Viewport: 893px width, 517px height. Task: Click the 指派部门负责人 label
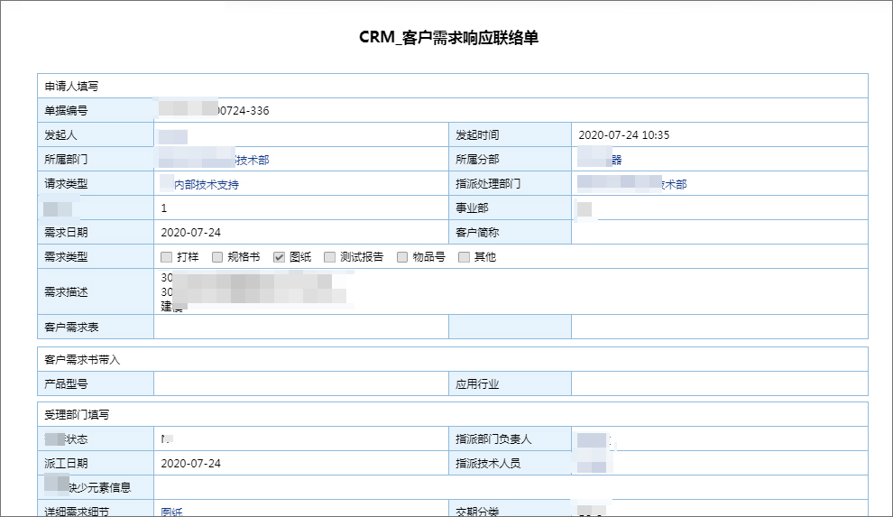click(493, 439)
